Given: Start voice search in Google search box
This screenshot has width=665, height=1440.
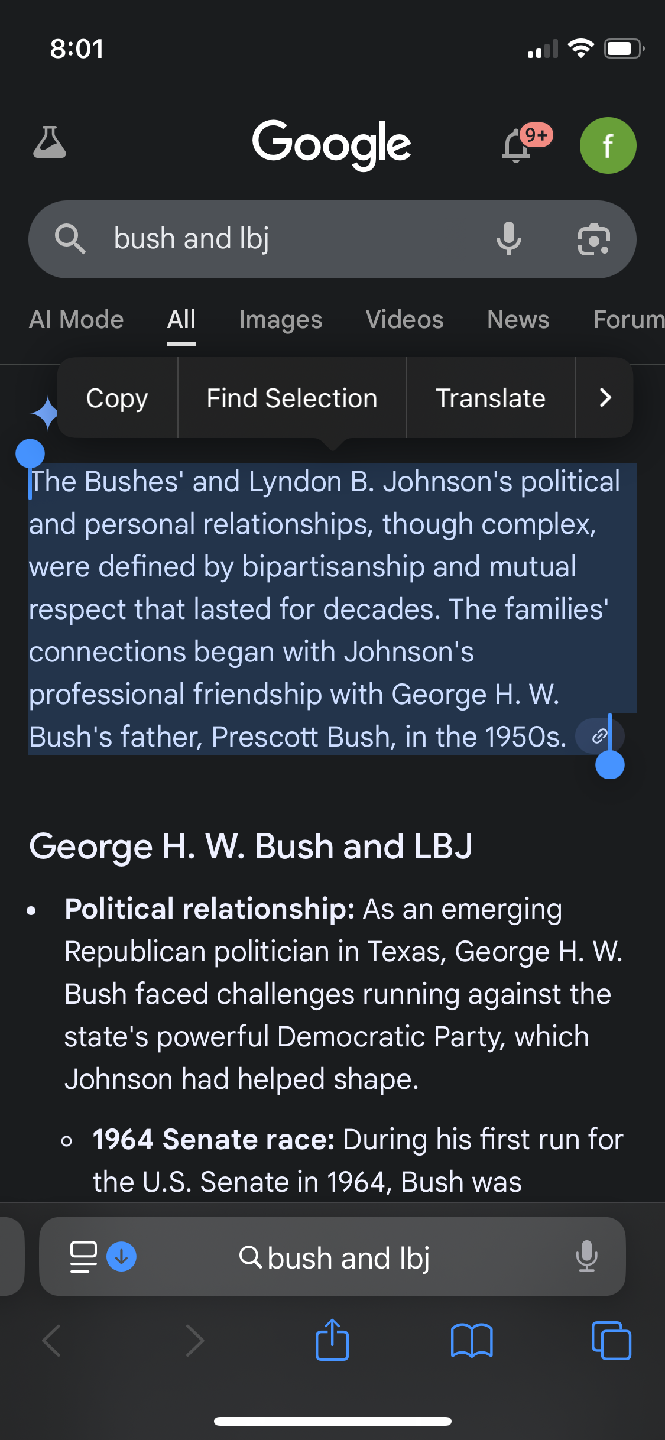Looking at the screenshot, I should click(x=508, y=239).
